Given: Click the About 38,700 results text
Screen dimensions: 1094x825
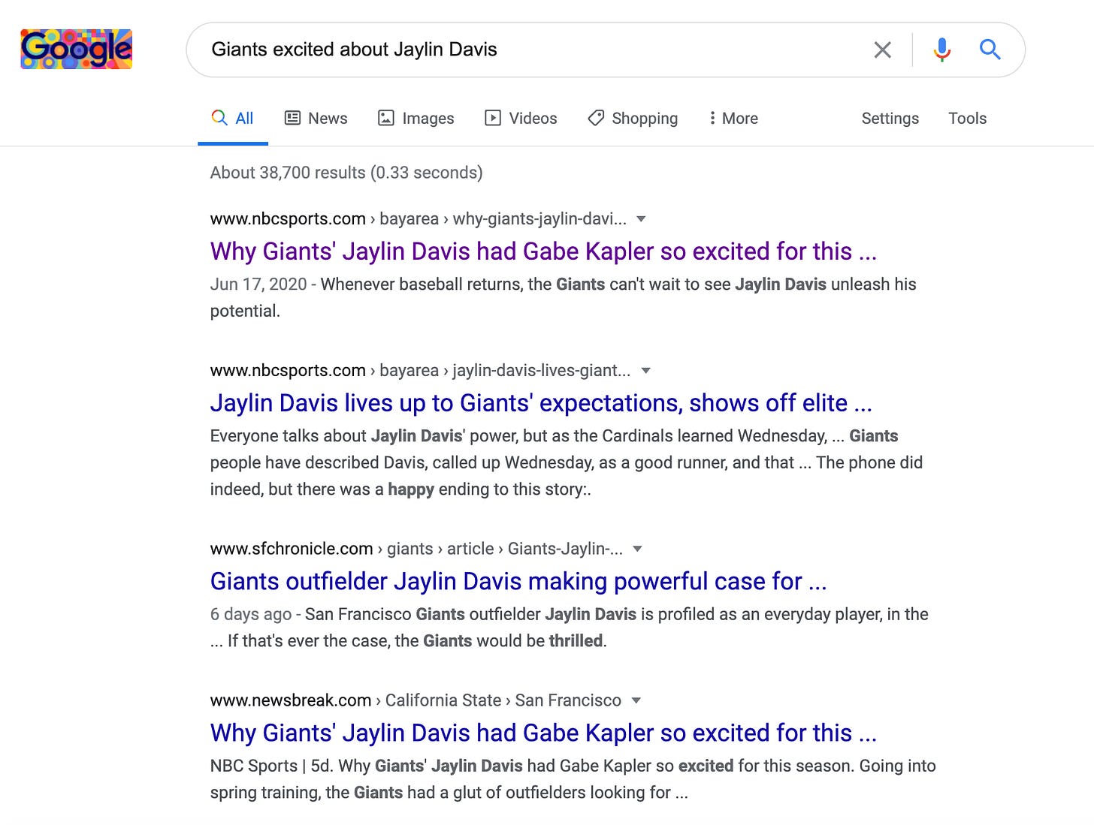Looking at the screenshot, I should tap(346, 173).
